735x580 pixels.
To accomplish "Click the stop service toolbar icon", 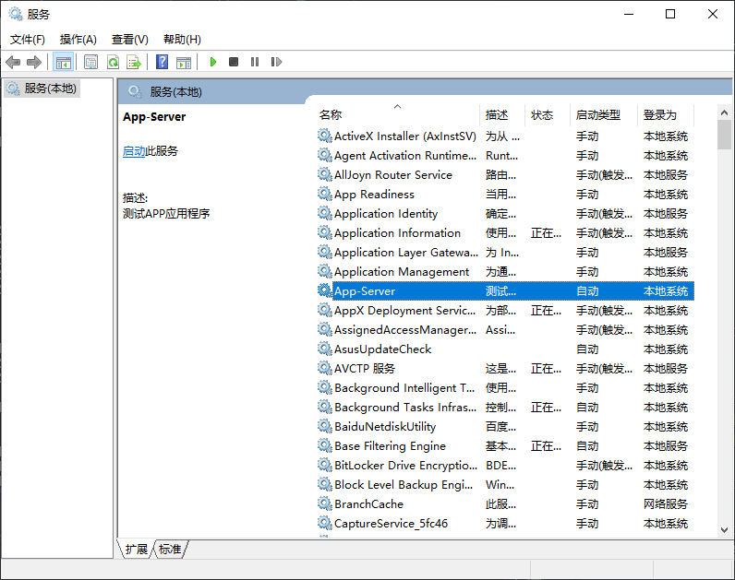I will coord(234,62).
